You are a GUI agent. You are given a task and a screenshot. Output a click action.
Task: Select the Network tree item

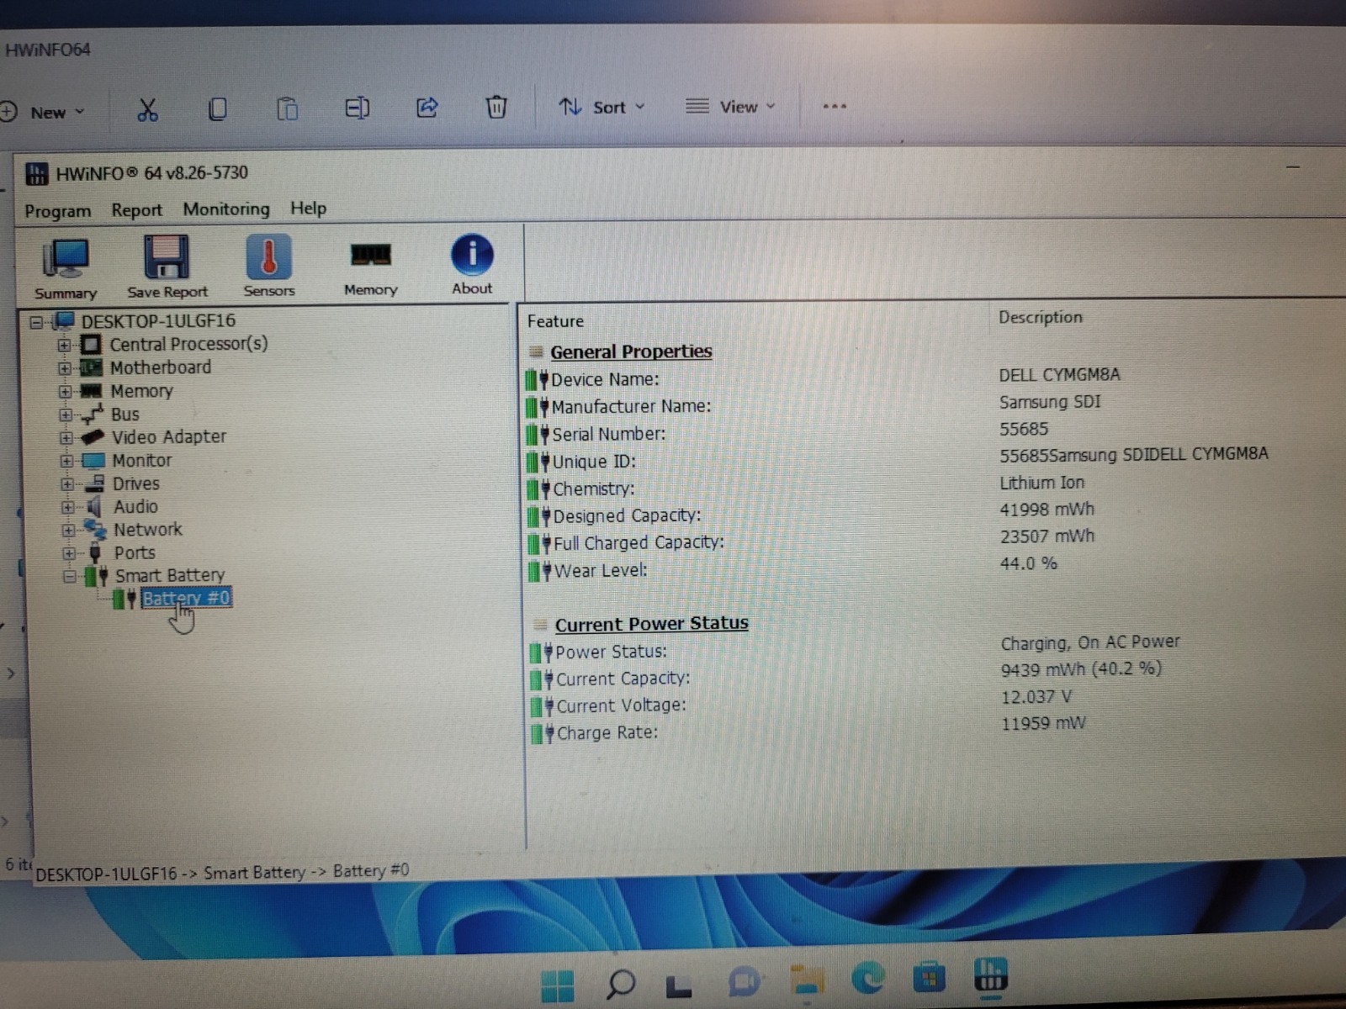[147, 530]
